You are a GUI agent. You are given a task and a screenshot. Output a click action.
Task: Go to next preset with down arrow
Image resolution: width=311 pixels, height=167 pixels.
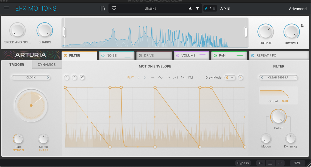(x=197, y=8)
